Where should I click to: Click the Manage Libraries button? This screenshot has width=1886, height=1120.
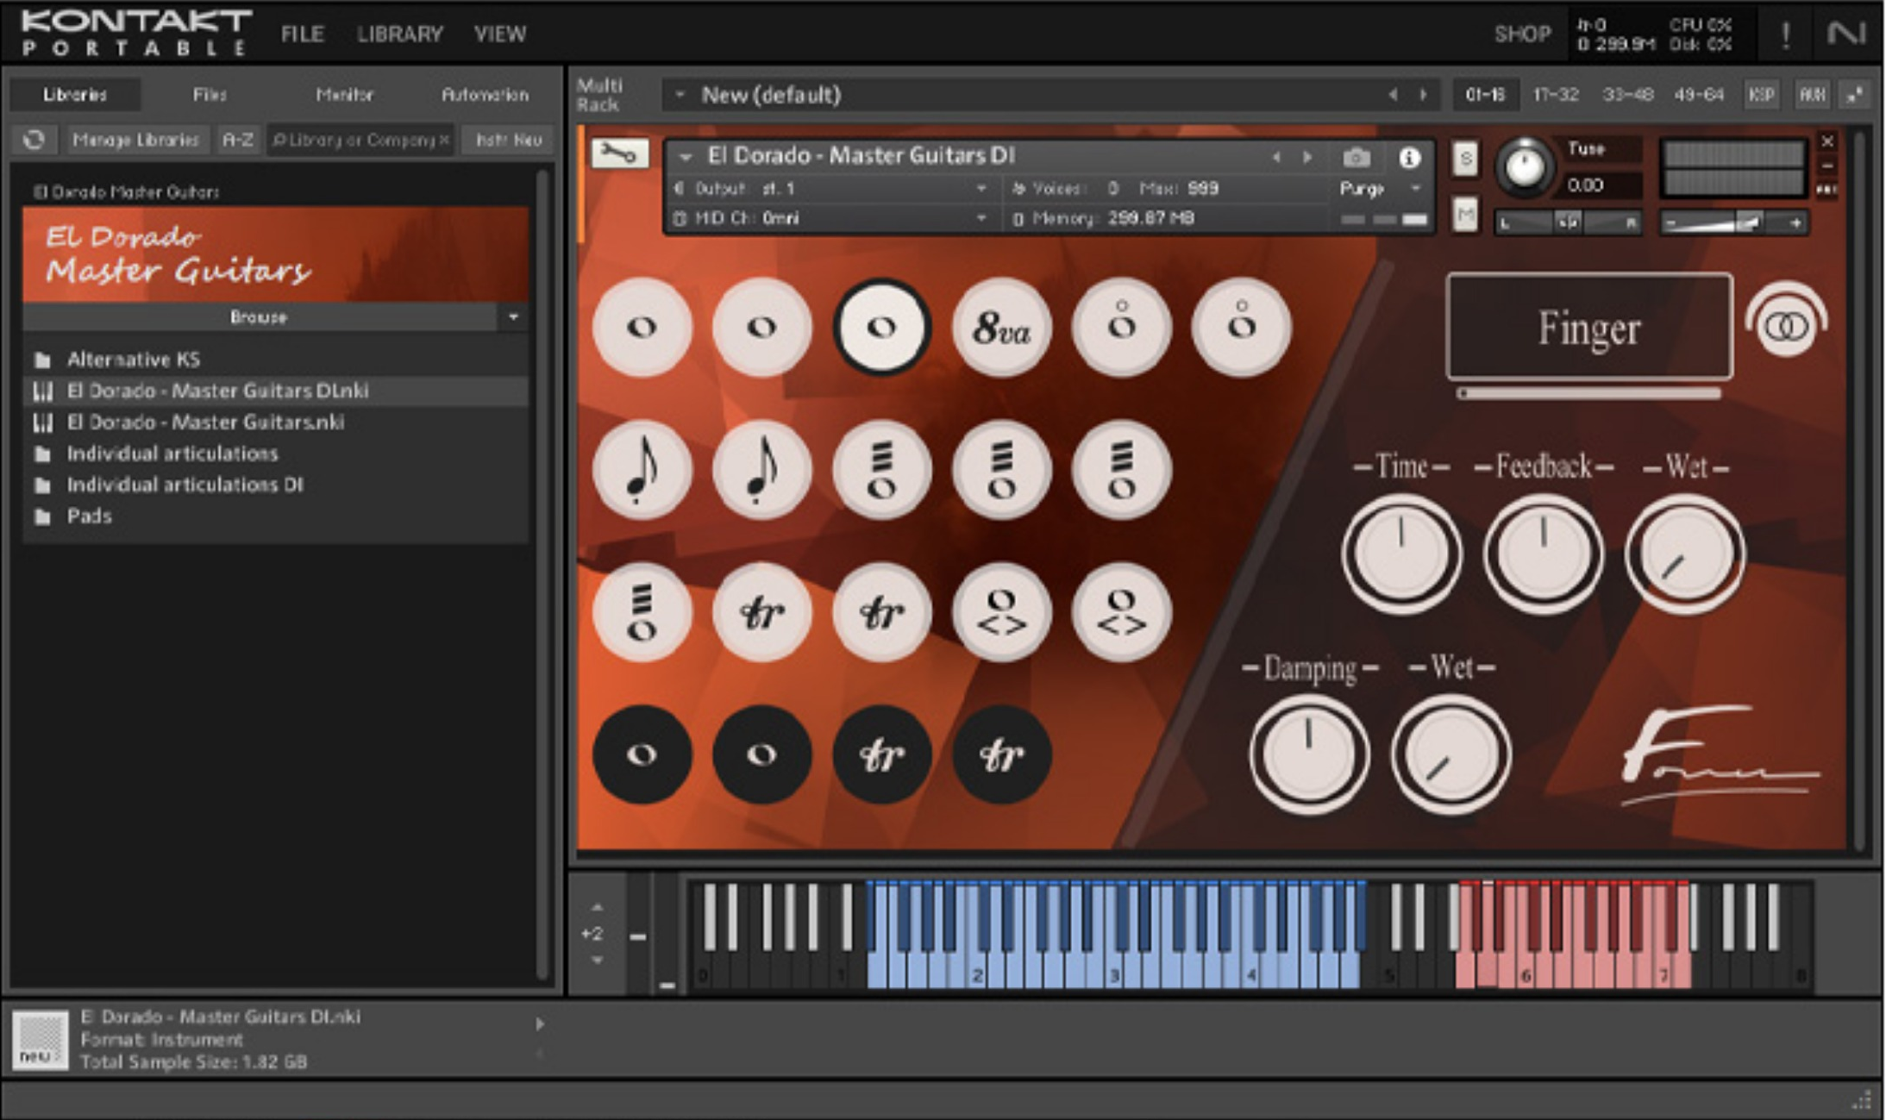click(x=135, y=140)
